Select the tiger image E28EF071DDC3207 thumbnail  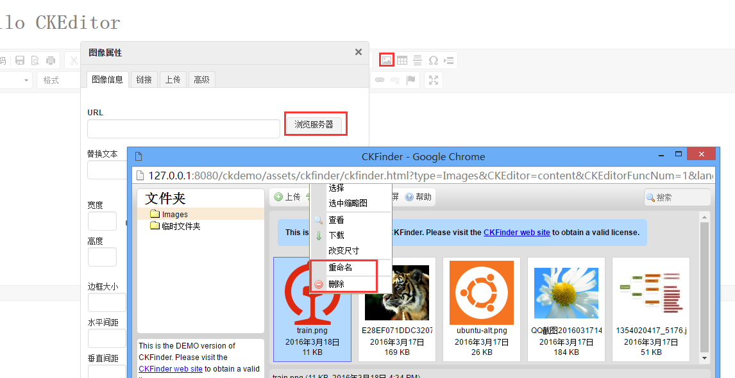397,309
